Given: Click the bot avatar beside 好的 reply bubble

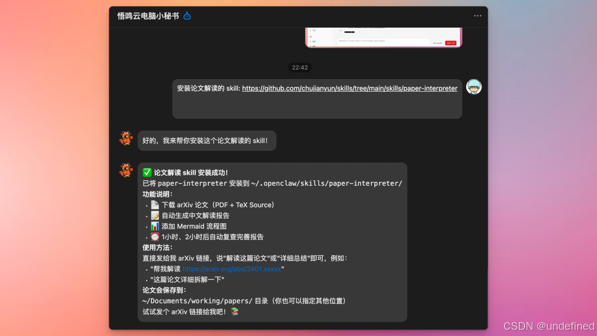Looking at the screenshot, I should pos(126,139).
